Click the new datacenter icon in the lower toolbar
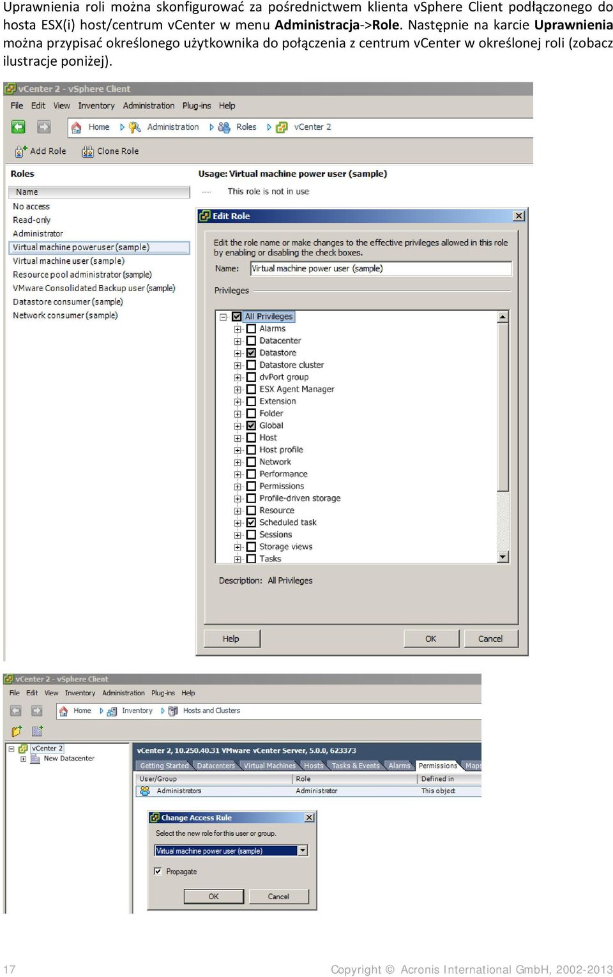The height and width of the screenshot is (977, 613). click(x=37, y=731)
